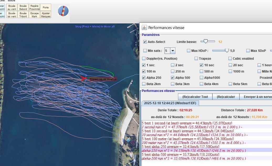
Task: Uncheck the Auto-Select checkbox
Action: click(145, 42)
